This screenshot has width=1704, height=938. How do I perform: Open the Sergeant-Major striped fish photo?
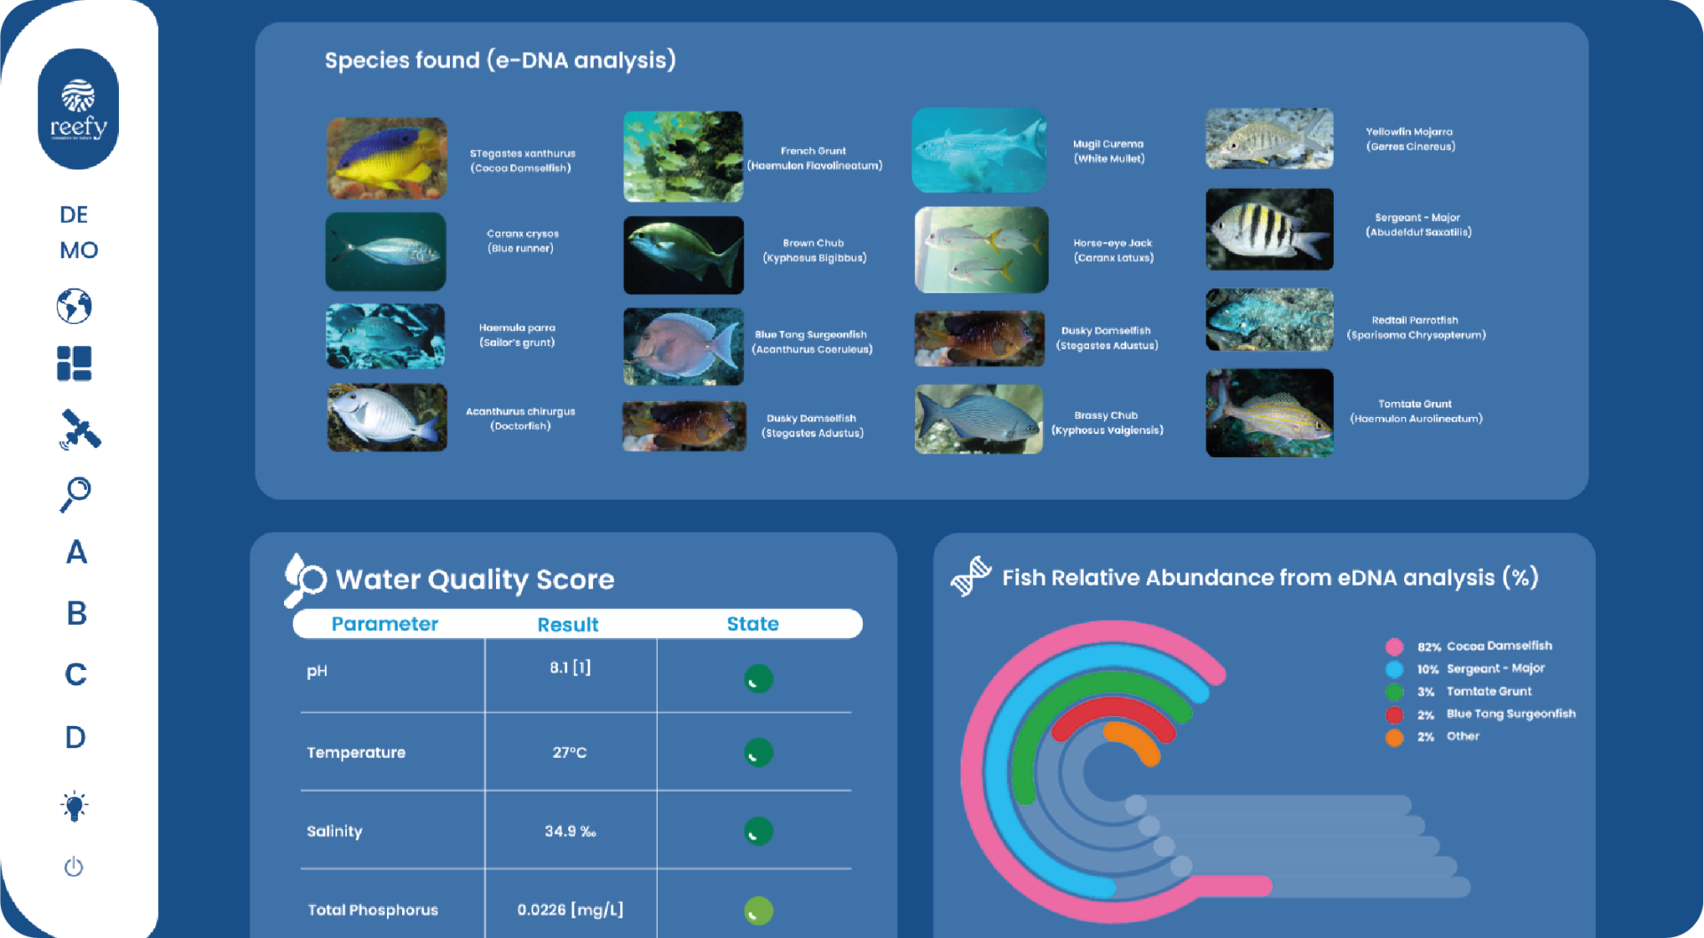click(x=1269, y=229)
